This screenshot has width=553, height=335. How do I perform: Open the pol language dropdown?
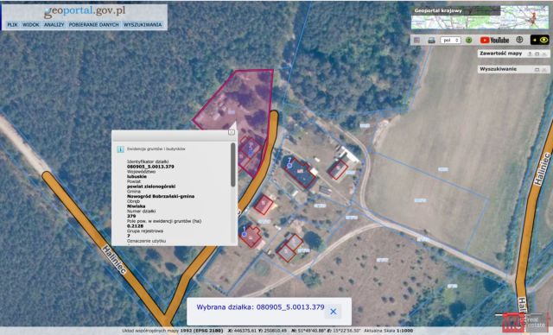pyautogui.click(x=450, y=41)
